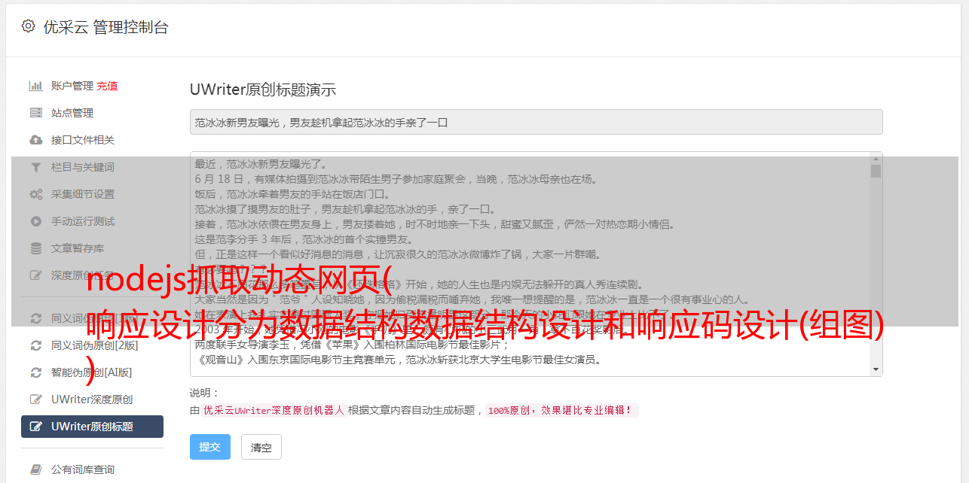969x483 pixels.
Task: Open 采集细节设置 gears icon
Action: (x=35, y=194)
